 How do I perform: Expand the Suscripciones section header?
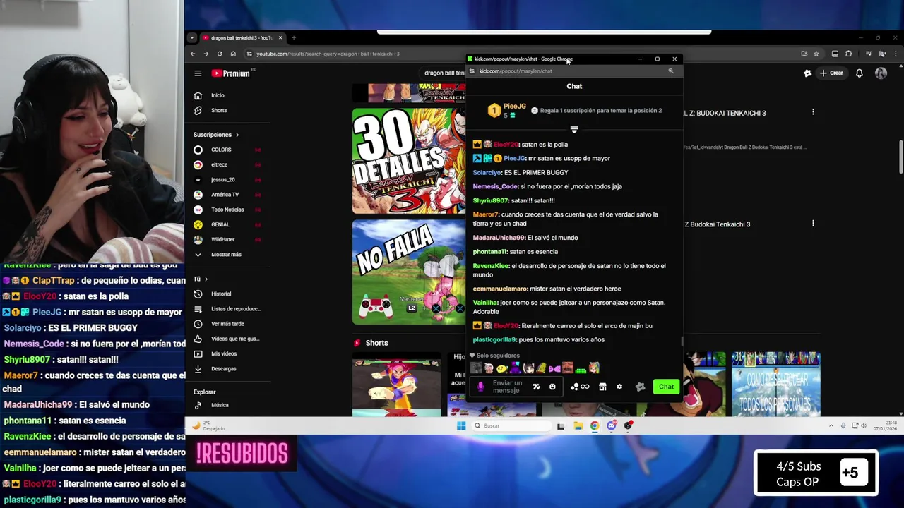[x=216, y=135]
